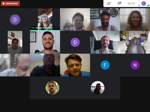This screenshot has height=112, width=150.
Task: Select smiling man with earbuds video tile
Action: pos(45,42)
